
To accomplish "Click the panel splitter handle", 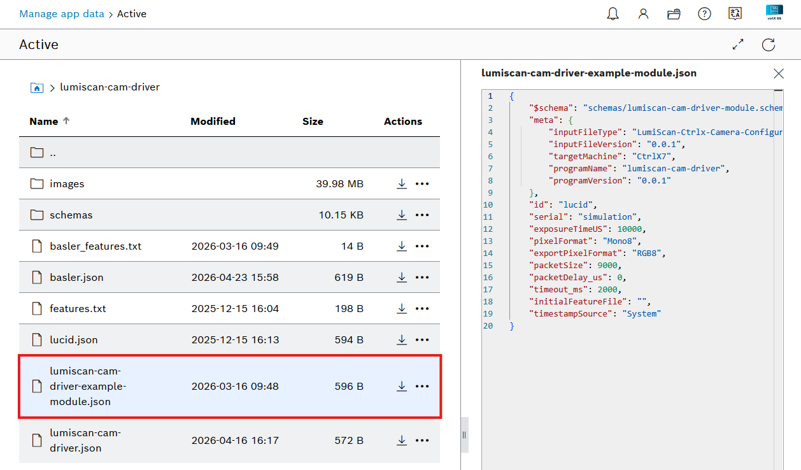I will point(464,435).
